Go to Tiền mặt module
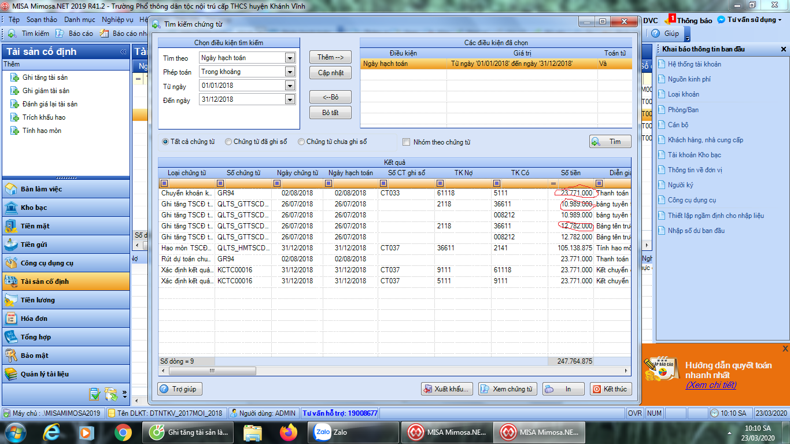The height and width of the screenshot is (444, 790). point(66,226)
